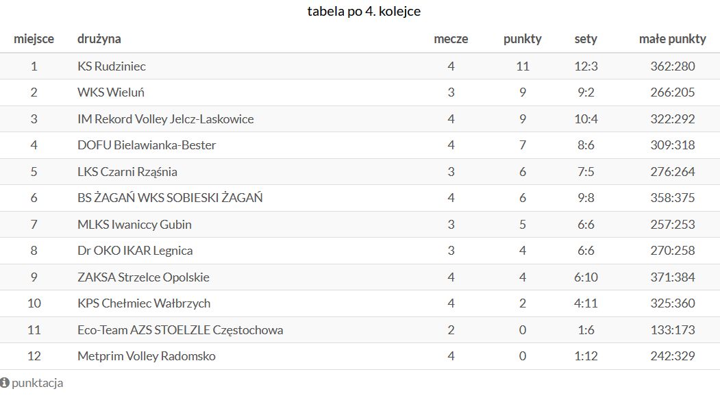This screenshot has width=720, height=400.
Task: Click the info icon beside punktacja
Action: (5, 383)
